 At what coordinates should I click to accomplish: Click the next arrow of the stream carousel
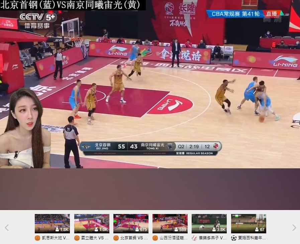(x=294, y=228)
